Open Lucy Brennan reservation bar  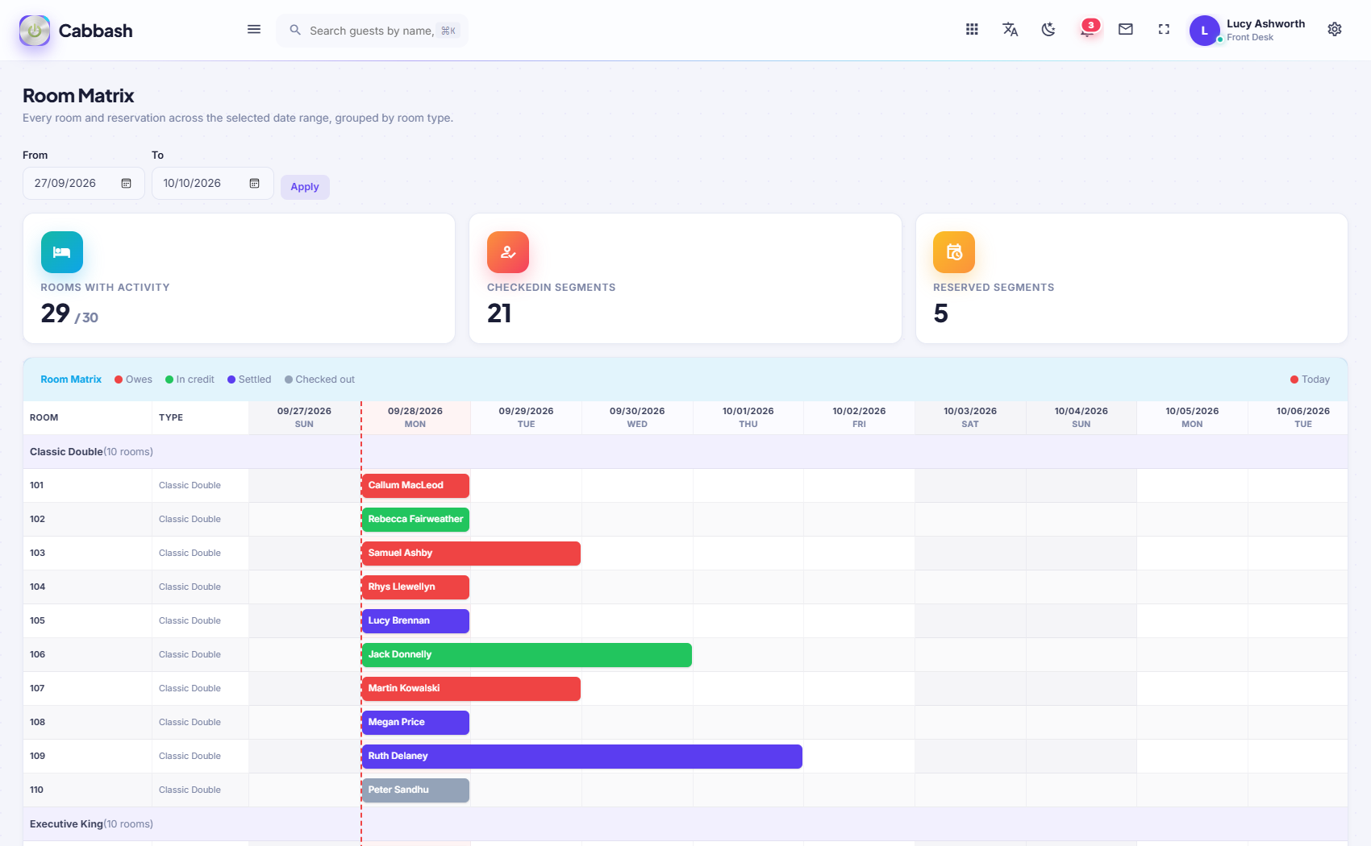415,621
